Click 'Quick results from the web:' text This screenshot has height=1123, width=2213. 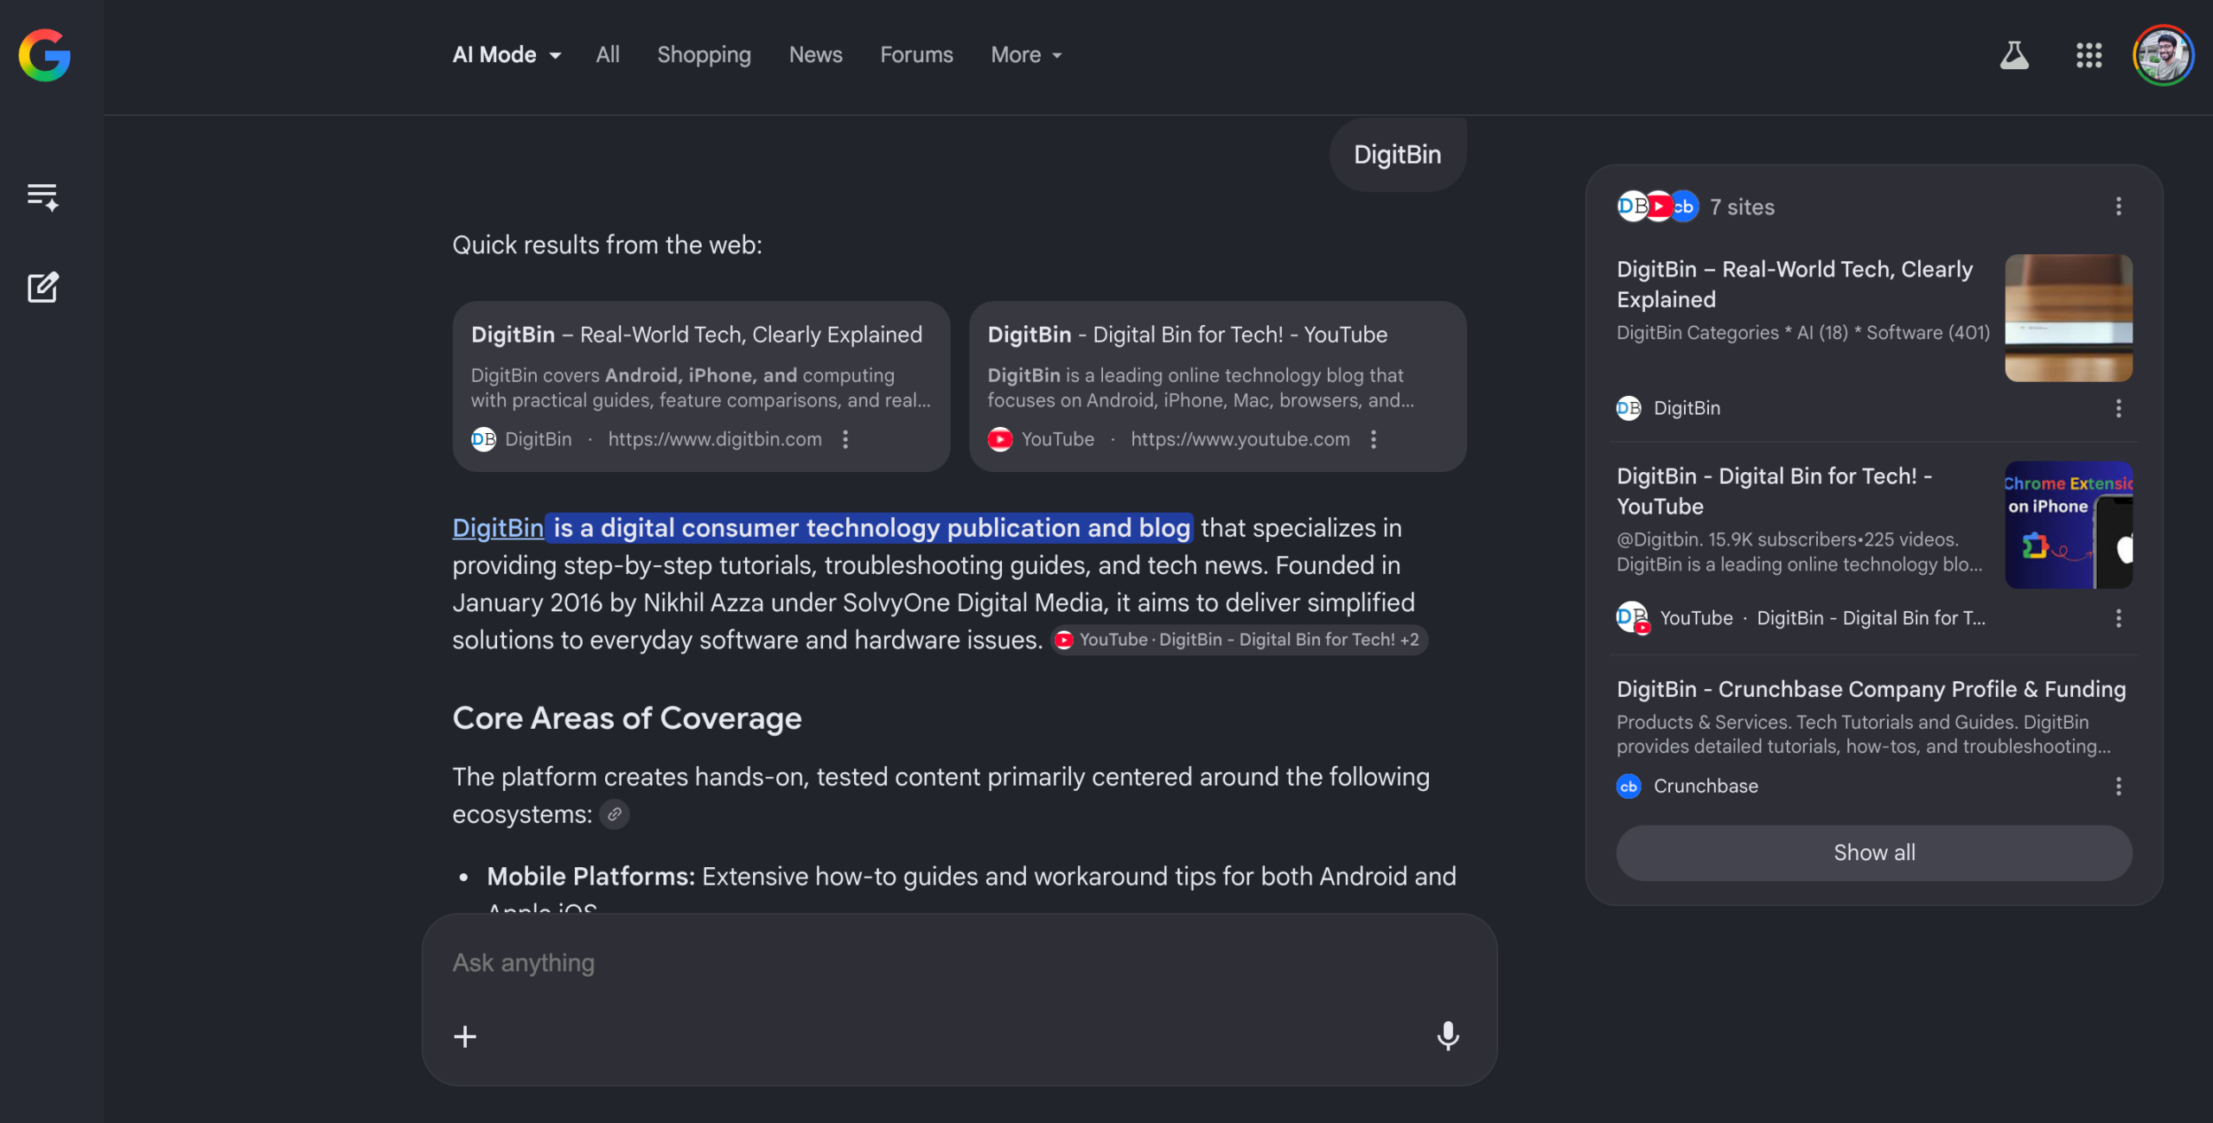(607, 246)
